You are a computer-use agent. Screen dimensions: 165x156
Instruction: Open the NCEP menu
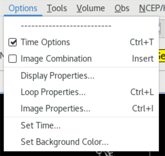[152, 8]
